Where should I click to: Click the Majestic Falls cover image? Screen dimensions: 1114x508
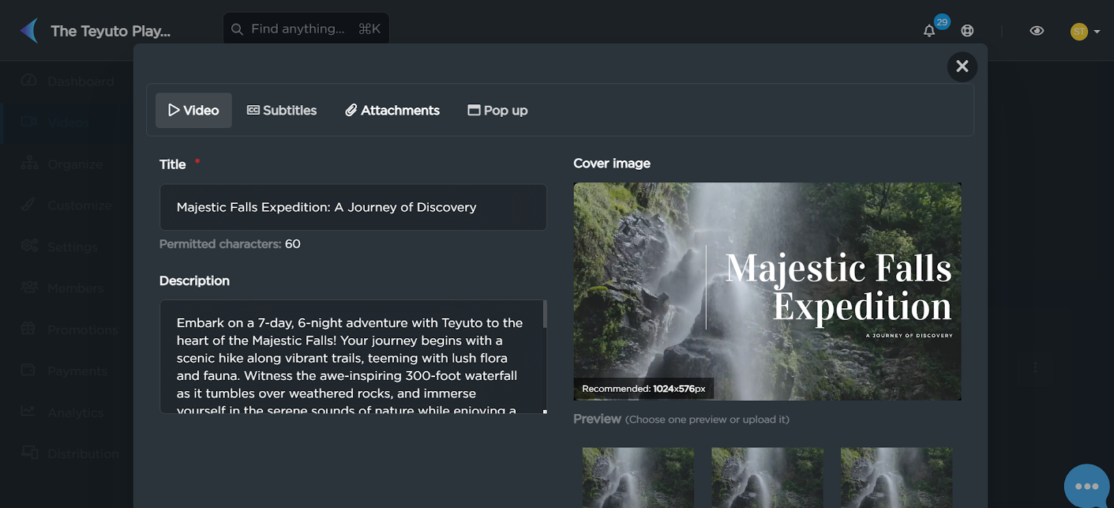coord(767,292)
